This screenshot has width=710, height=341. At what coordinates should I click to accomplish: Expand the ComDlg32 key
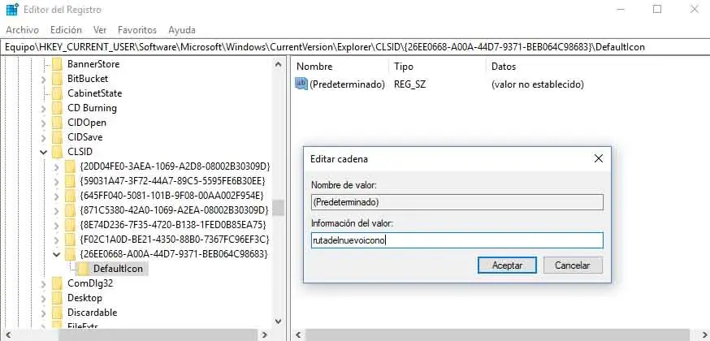(44, 283)
